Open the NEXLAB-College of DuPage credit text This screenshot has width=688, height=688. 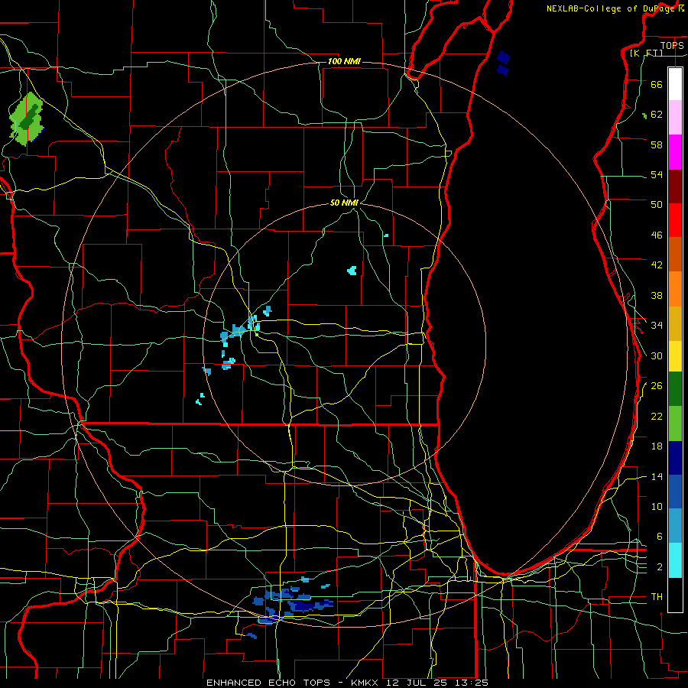pos(615,8)
